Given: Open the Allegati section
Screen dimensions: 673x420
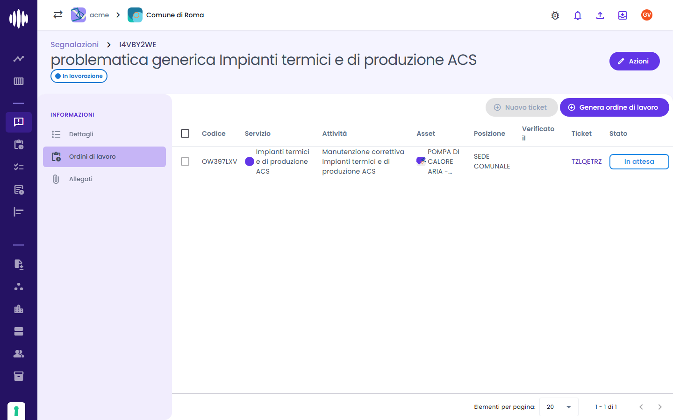Looking at the screenshot, I should pyautogui.click(x=104, y=179).
